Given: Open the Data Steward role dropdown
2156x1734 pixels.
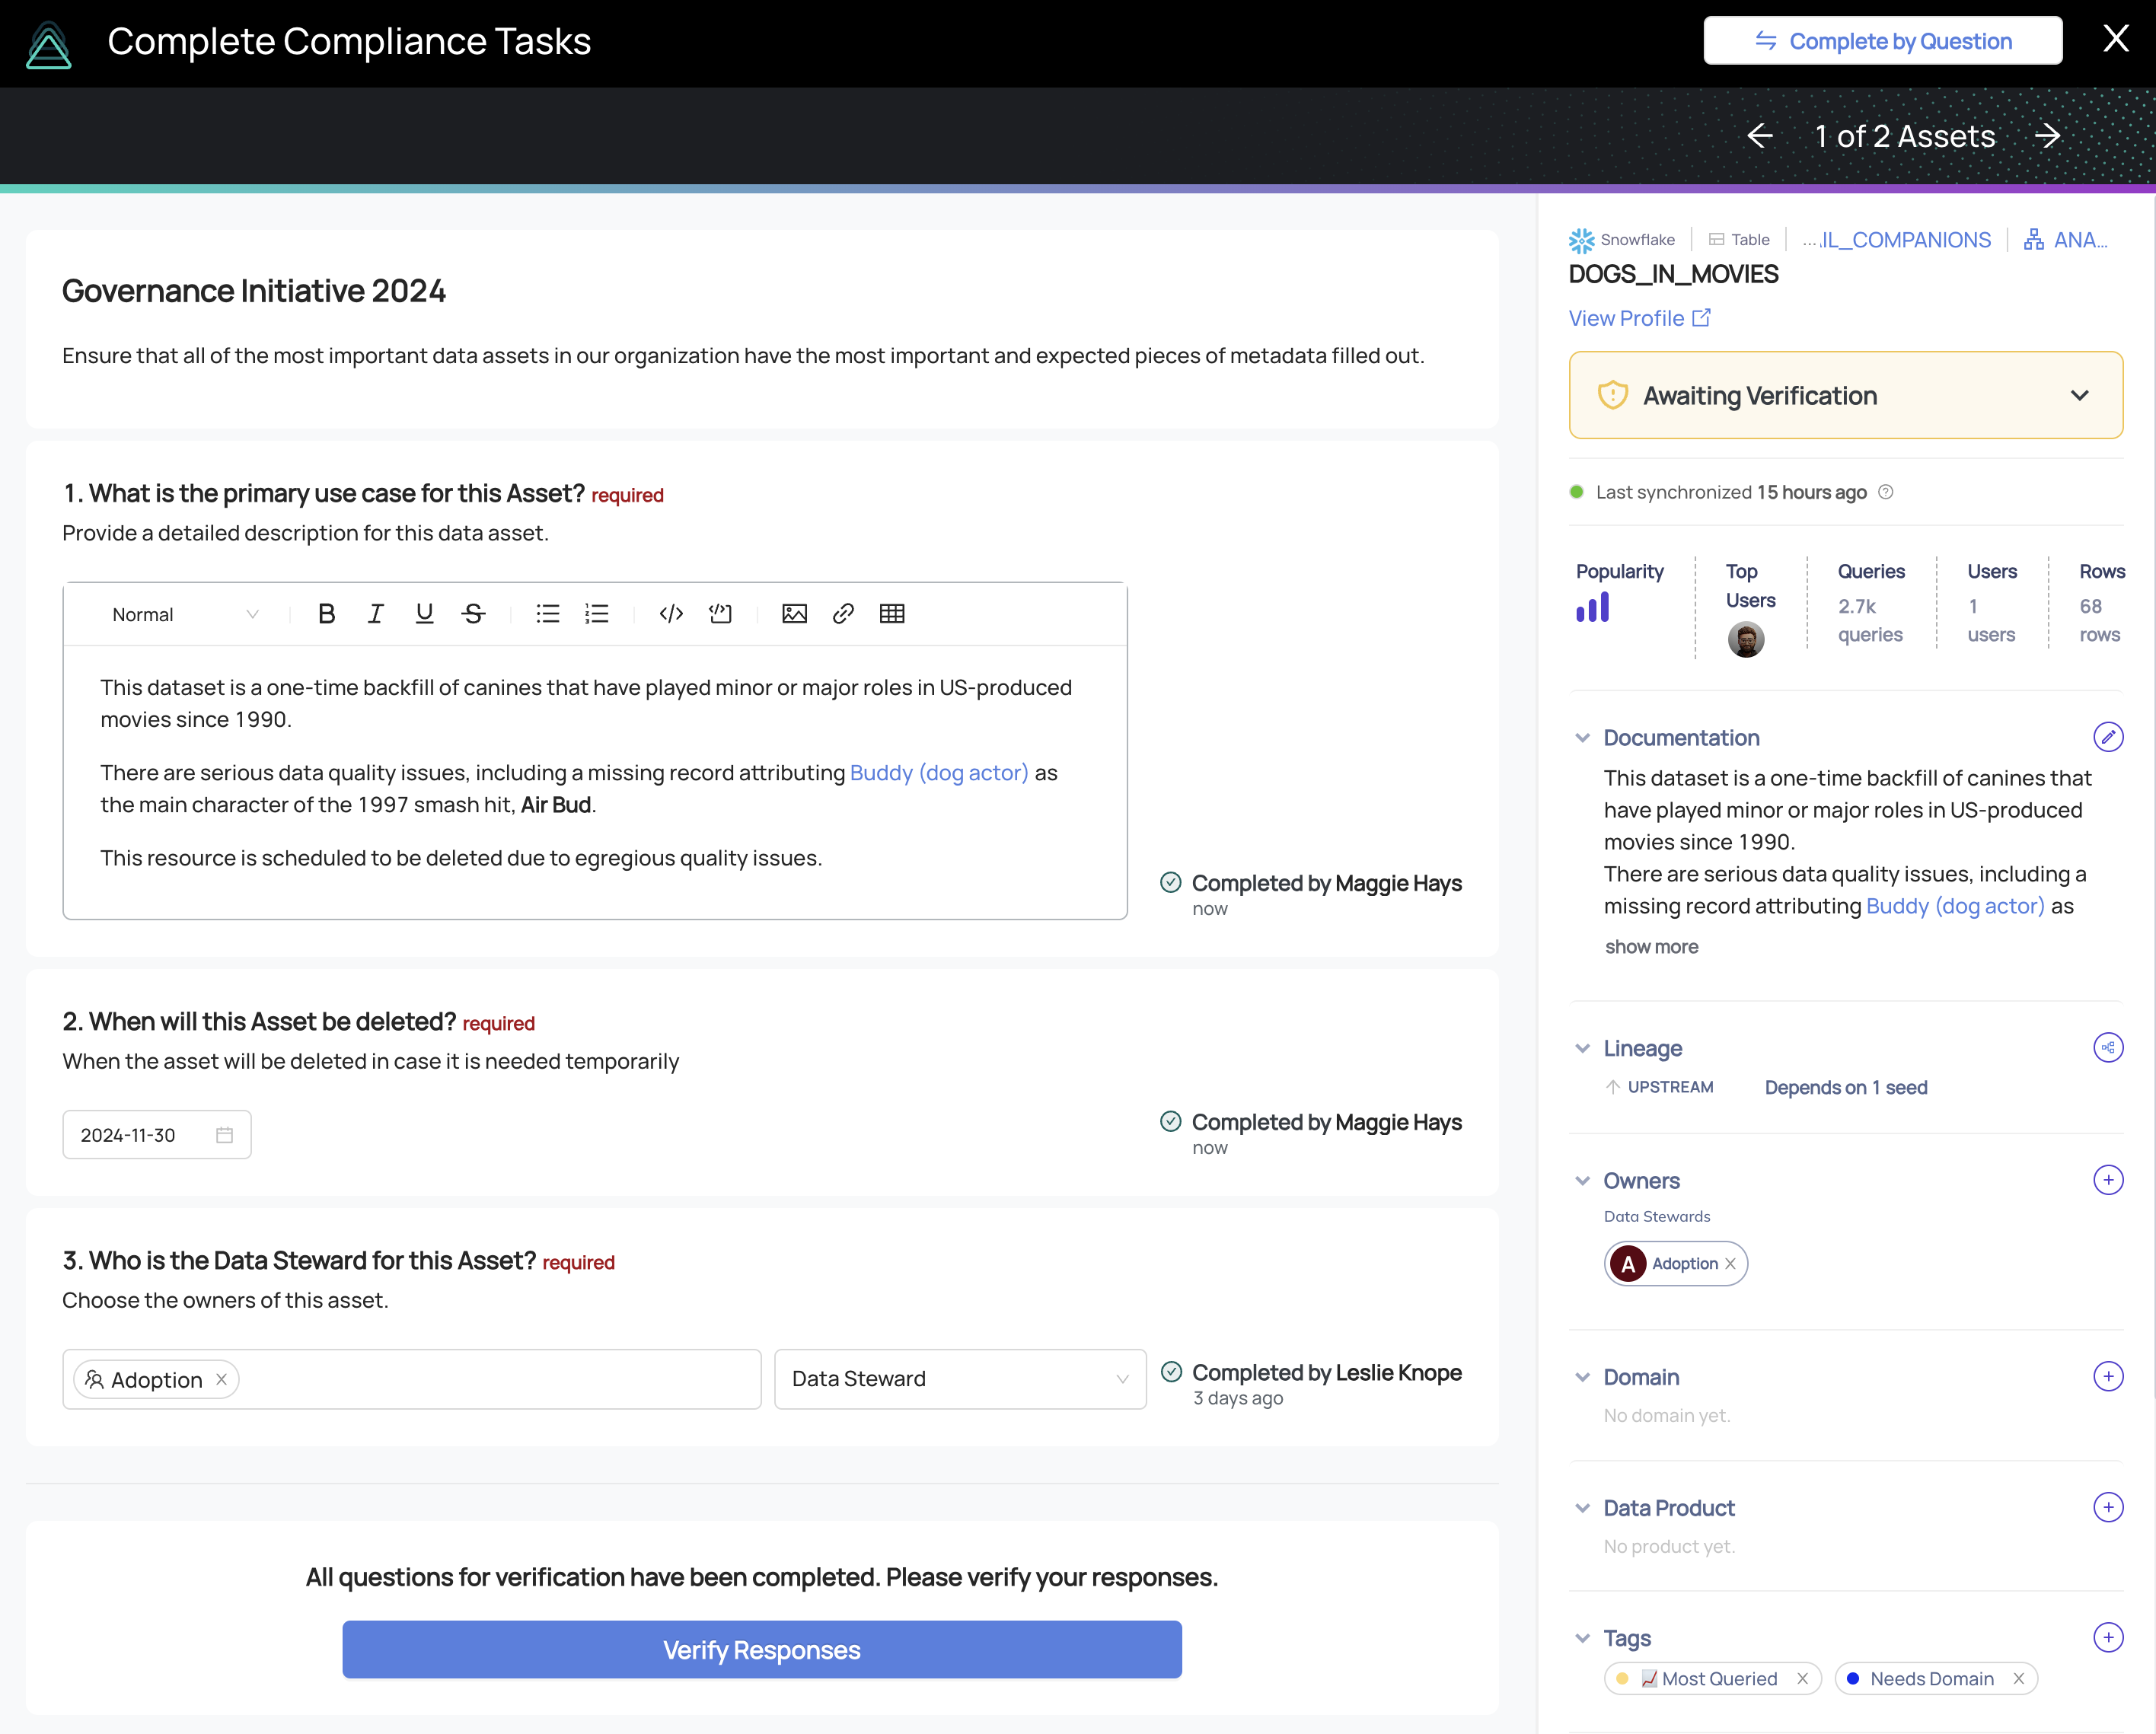Looking at the screenshot, I should pyautogui.click(x=959, y=1379).
